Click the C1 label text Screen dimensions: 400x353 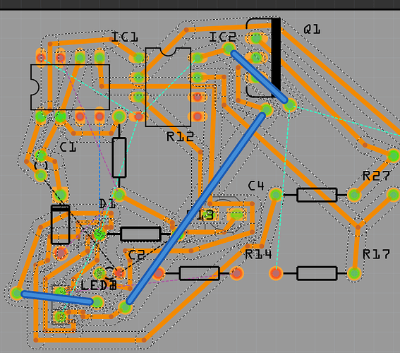(68, 148)
